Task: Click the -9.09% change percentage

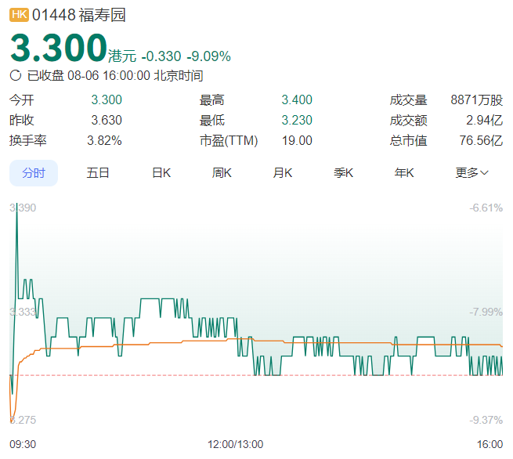Action: point(208,56)
